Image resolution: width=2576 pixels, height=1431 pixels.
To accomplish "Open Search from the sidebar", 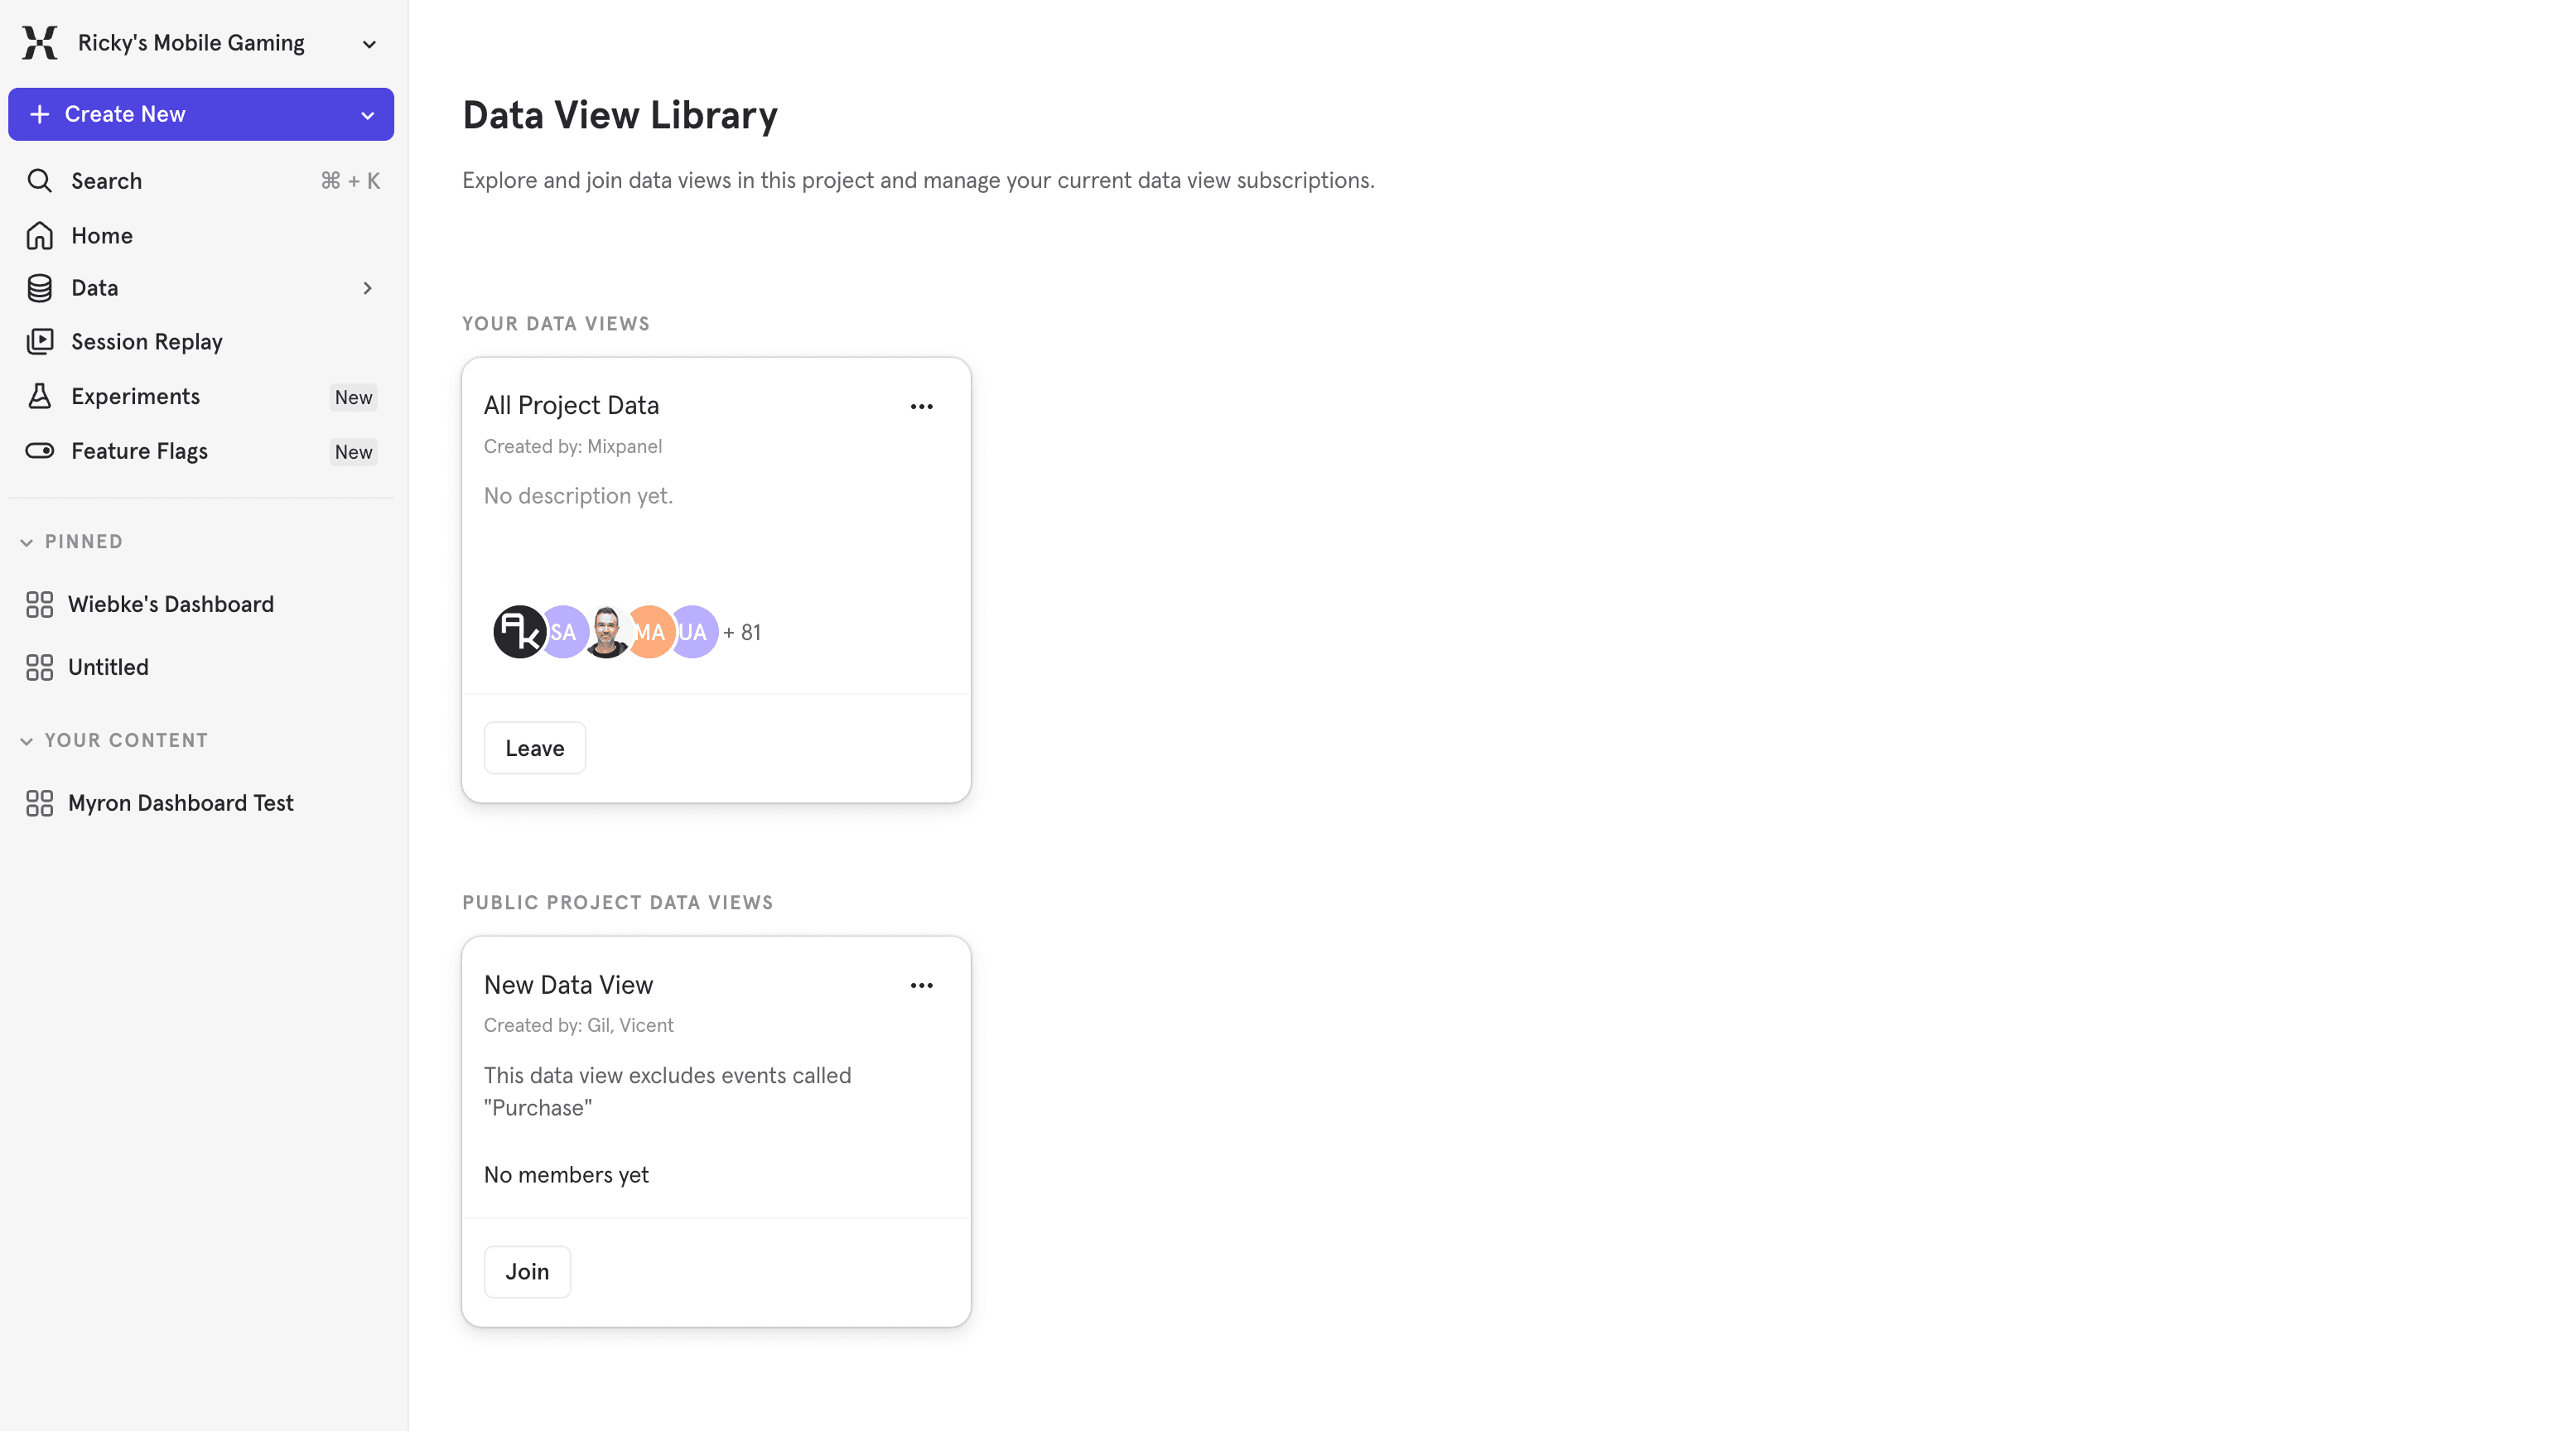I will [106, 181].
